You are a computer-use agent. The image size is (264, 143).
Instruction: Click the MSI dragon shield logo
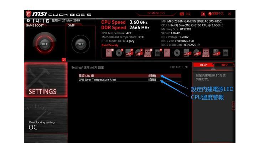[x=28, y=14]
